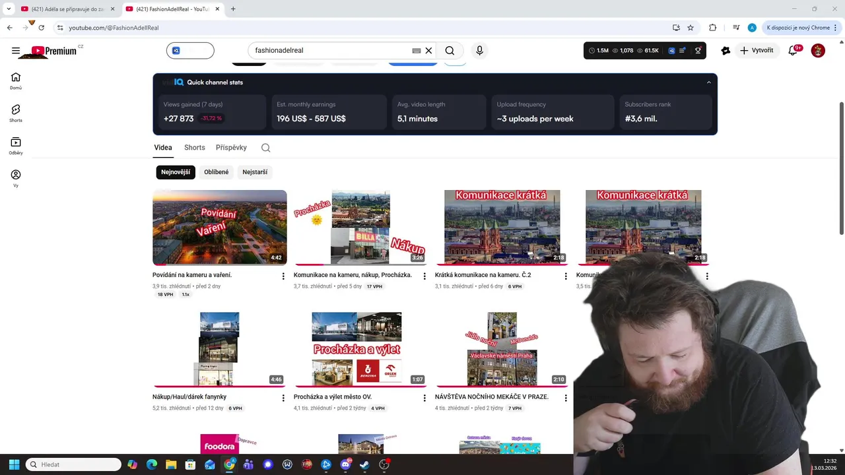The image size is (845, 475).
Task: Open vidIQ list icon in stats bar
Action: 683,51
